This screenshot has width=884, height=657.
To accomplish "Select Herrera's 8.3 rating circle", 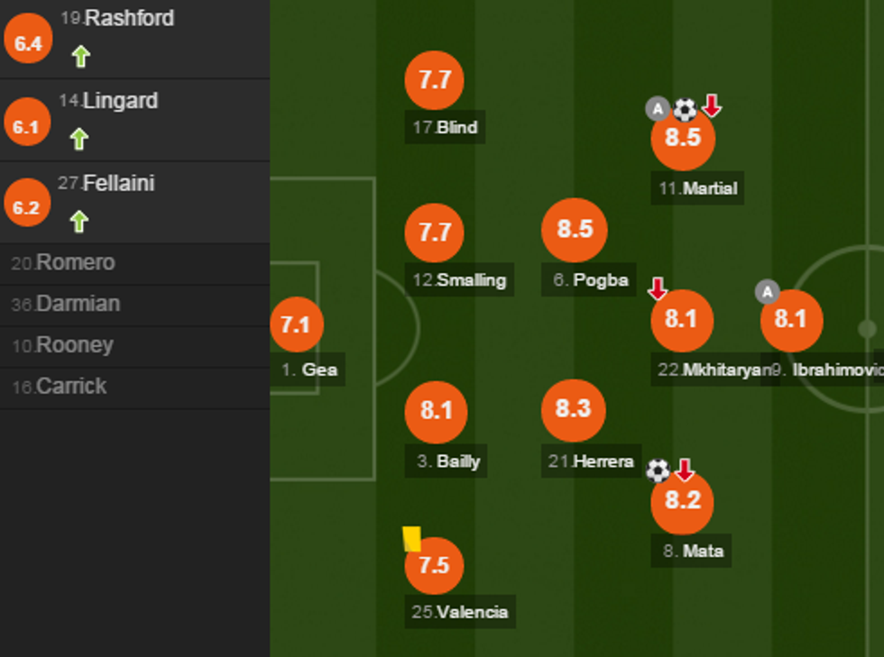I will pos(573,410).
